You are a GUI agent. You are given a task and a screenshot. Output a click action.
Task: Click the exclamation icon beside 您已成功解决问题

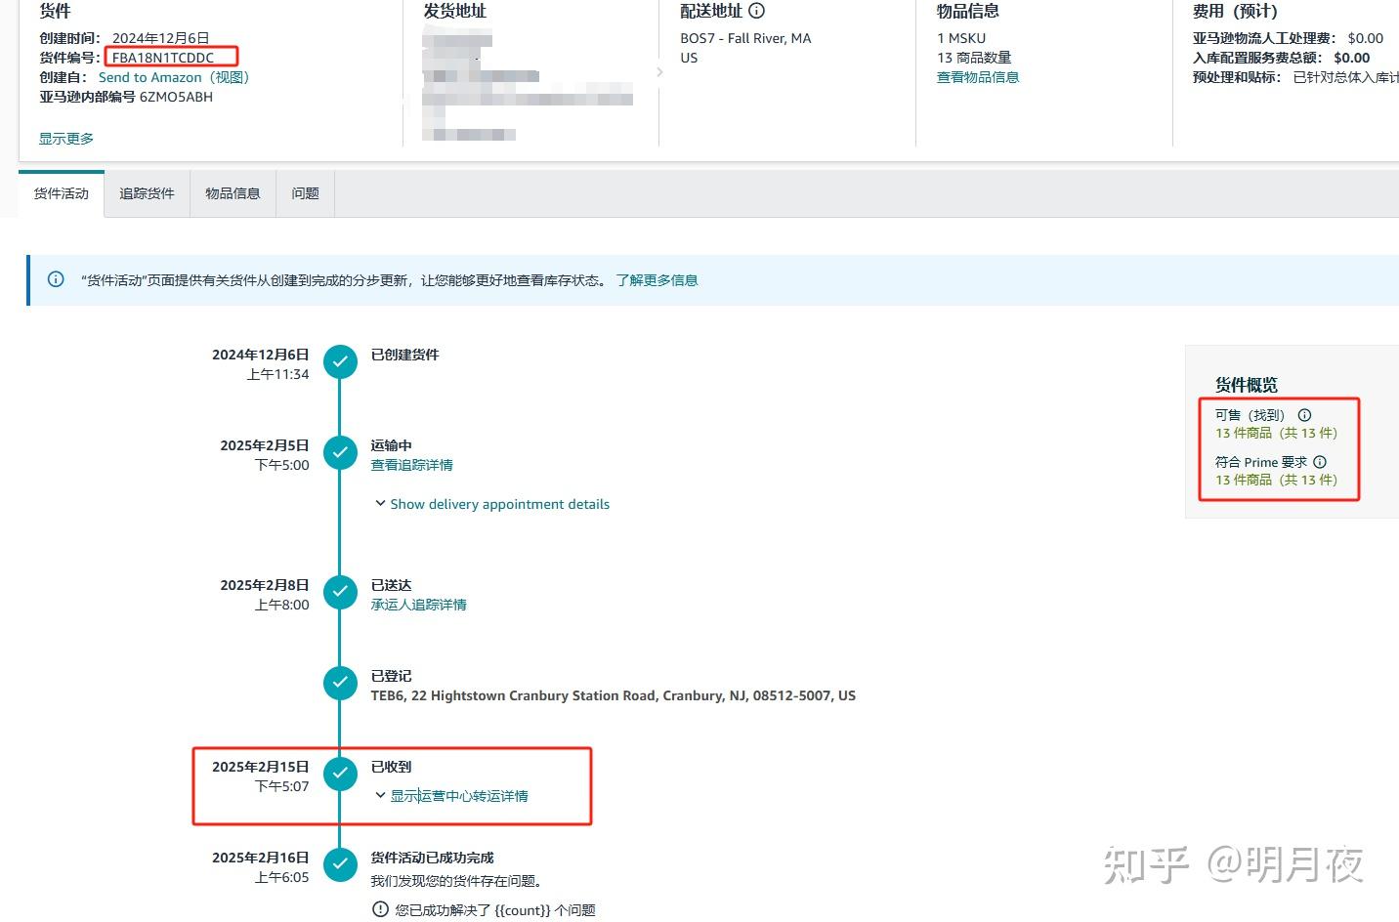380,909
